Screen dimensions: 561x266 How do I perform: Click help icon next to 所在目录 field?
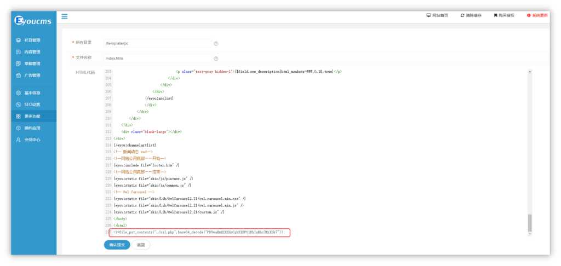216,44
